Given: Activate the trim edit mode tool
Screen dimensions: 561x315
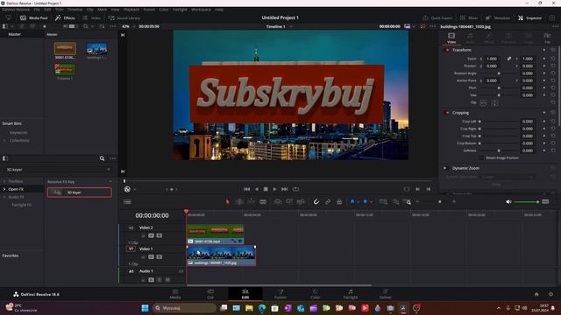Looking at the screenshot, I should (239, 202).
